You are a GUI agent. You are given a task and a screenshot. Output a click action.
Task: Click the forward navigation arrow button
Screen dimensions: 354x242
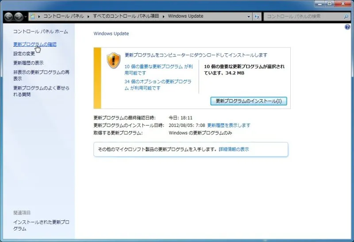tap(19, 17)
